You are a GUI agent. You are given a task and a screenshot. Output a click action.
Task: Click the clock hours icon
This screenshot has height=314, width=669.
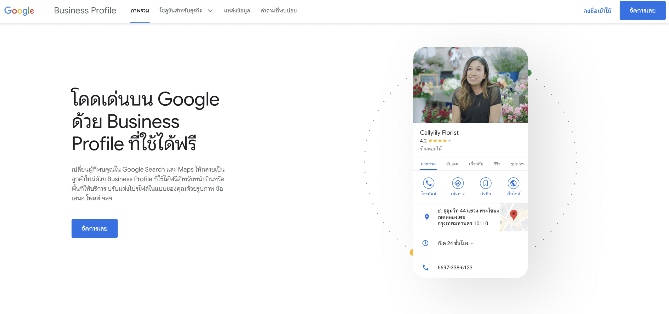click(x=425, y=243)
